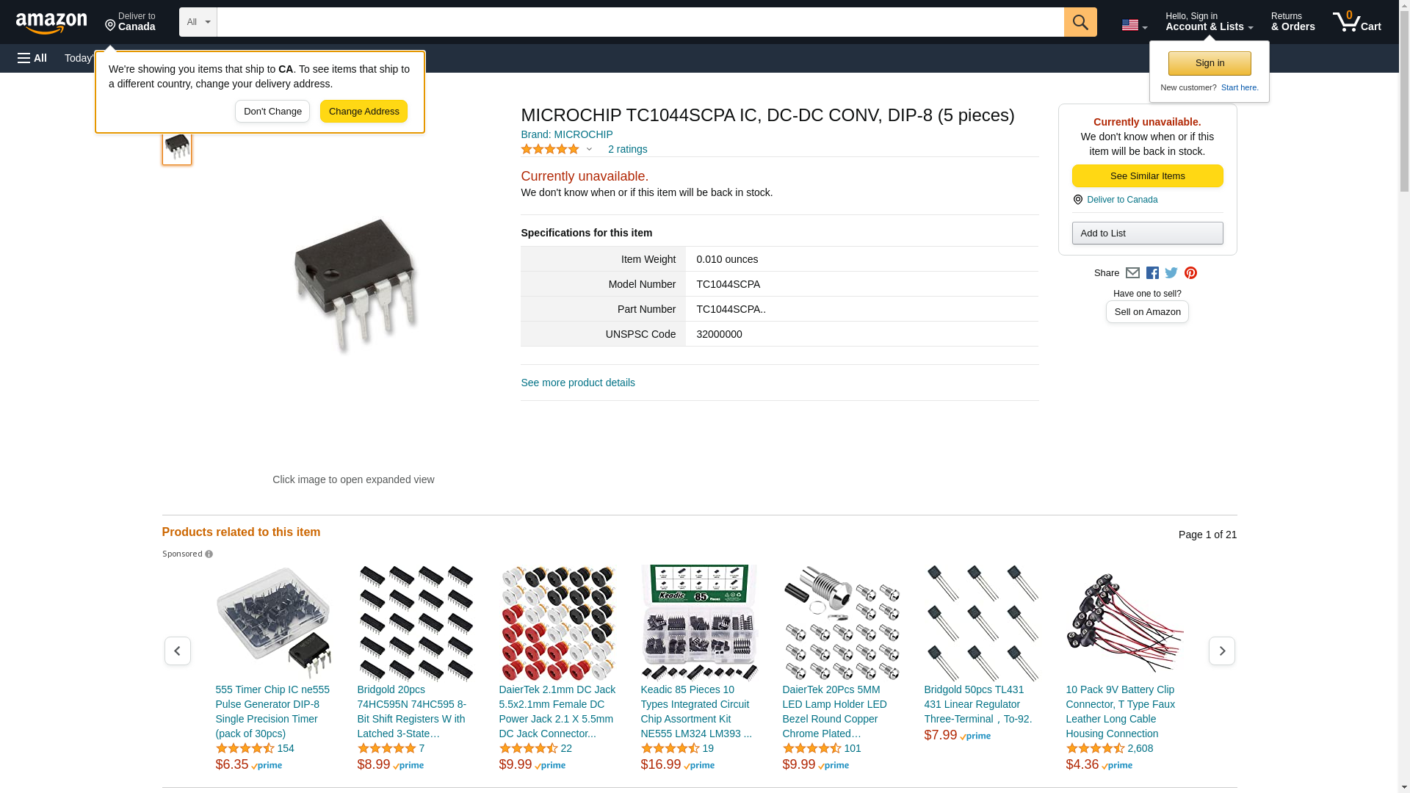
Task: Click into the Amazon search field
Action: click(x=640, y=22)
